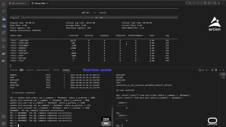Click the Step Into debug button

coord(197,3)
